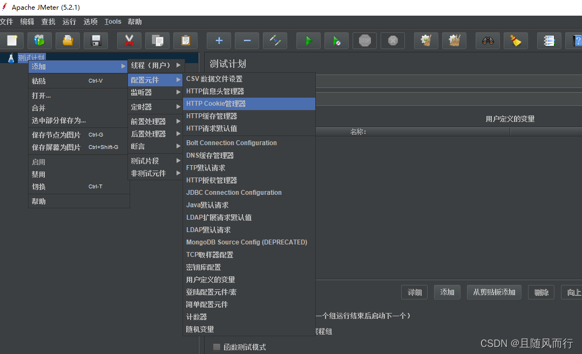
Task: Open the Tools menu
Action: pos(112,22)
